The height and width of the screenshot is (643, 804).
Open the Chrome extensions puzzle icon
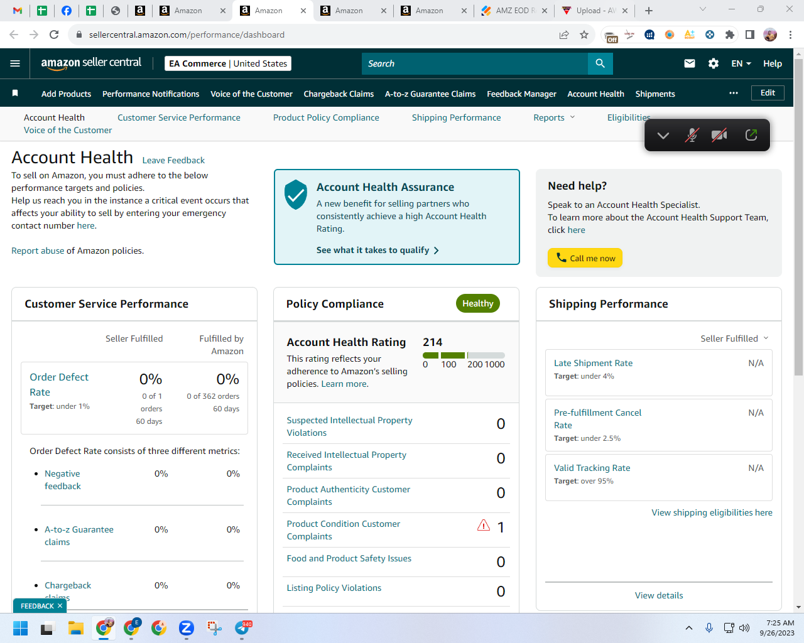pyautogui.click(x=730, y=35)
